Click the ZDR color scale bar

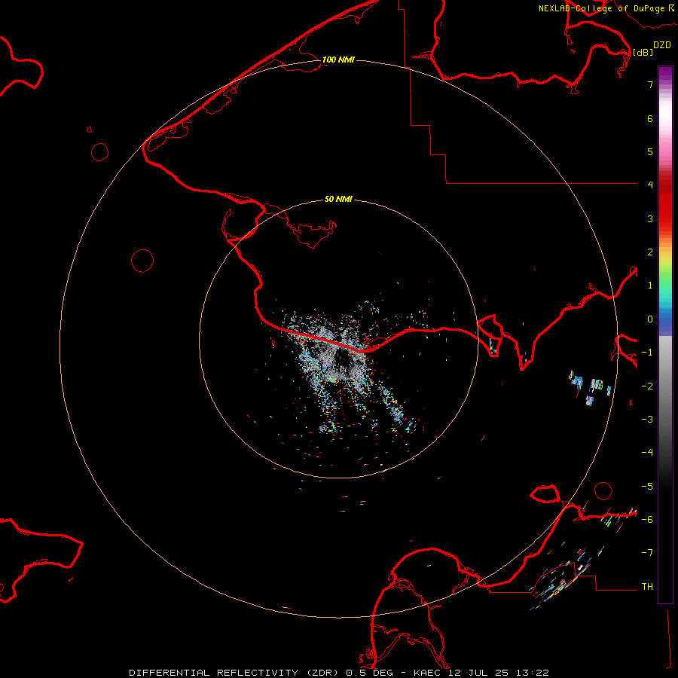coord(665,334)
